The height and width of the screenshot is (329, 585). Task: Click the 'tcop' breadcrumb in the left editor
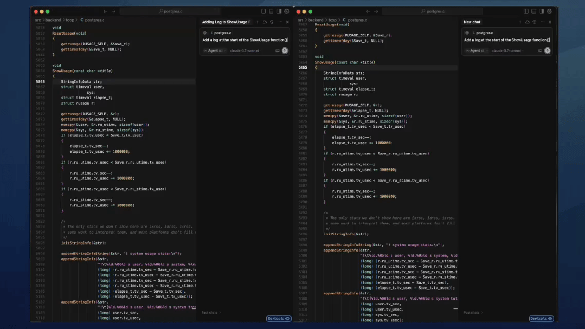[69, 20]
